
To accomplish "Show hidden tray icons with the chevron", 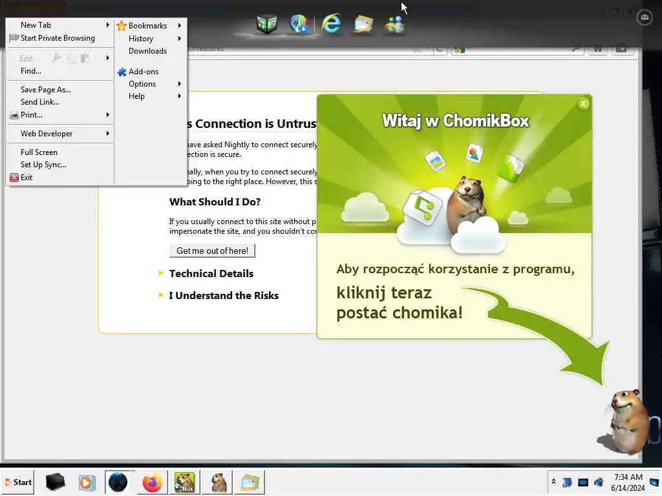I will point(553,482).
